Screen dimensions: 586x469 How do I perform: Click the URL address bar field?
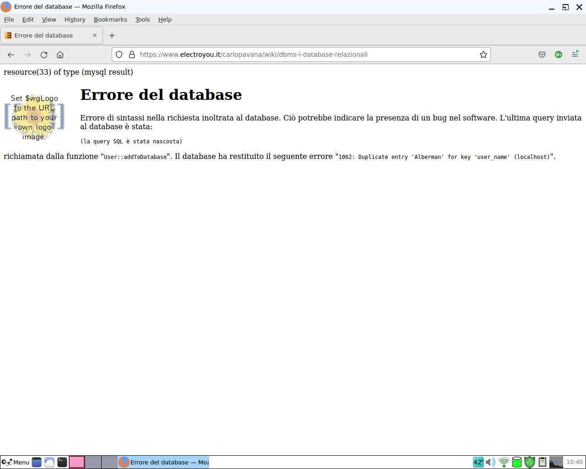302,55
